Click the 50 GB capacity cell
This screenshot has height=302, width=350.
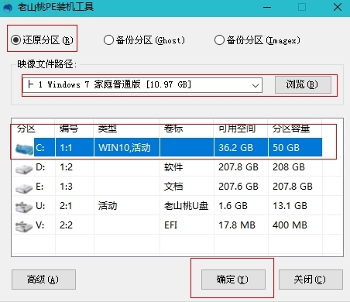click(295, 147)
